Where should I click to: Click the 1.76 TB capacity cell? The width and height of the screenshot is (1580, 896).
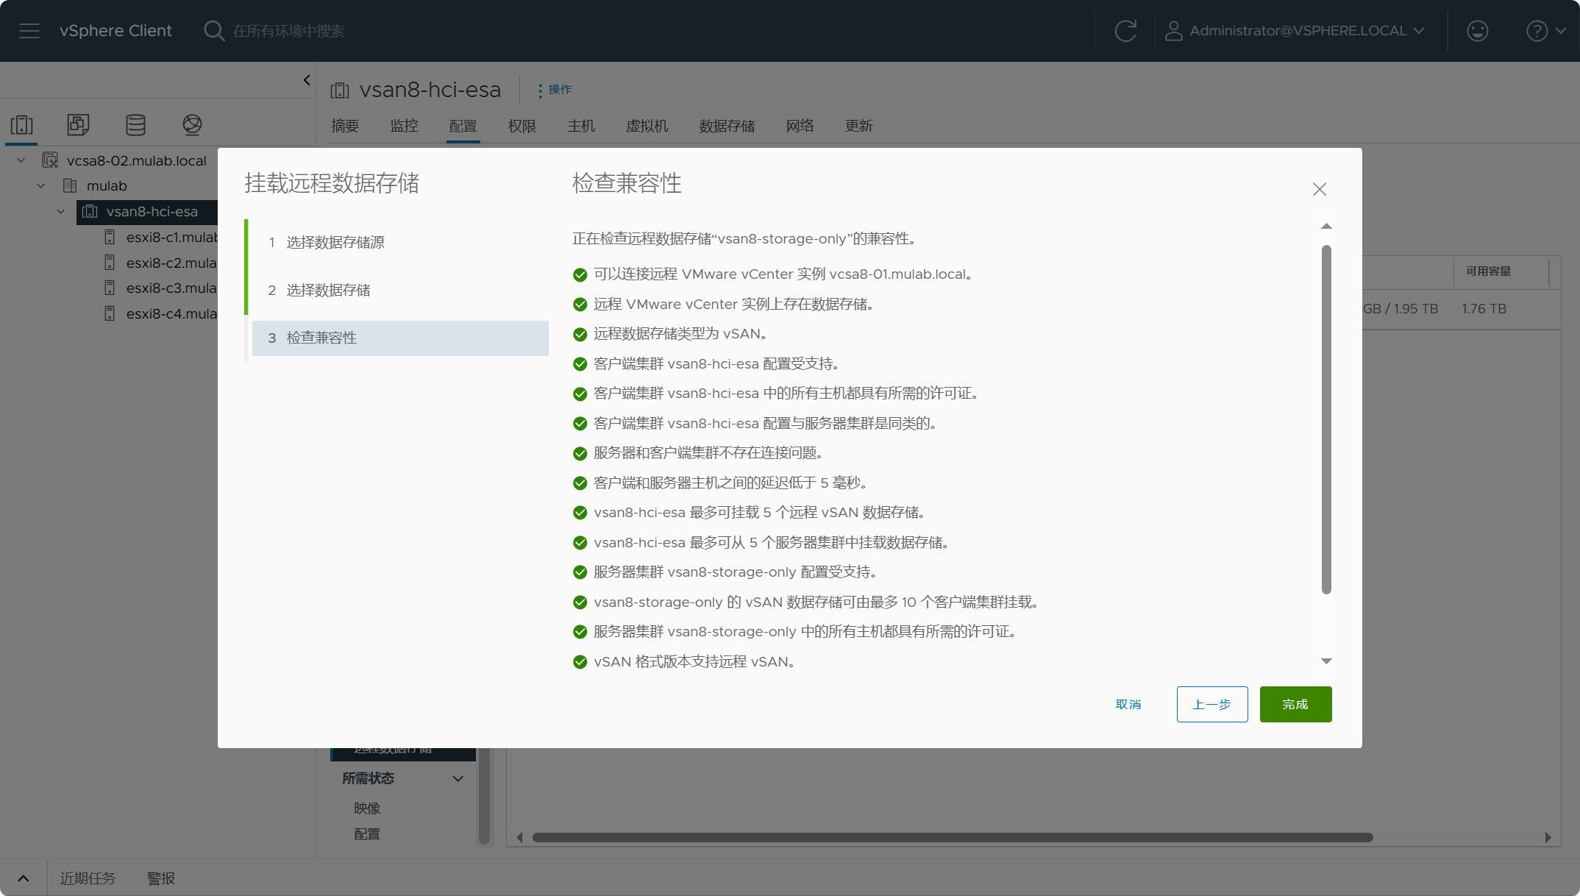(x=1484, y=309)
